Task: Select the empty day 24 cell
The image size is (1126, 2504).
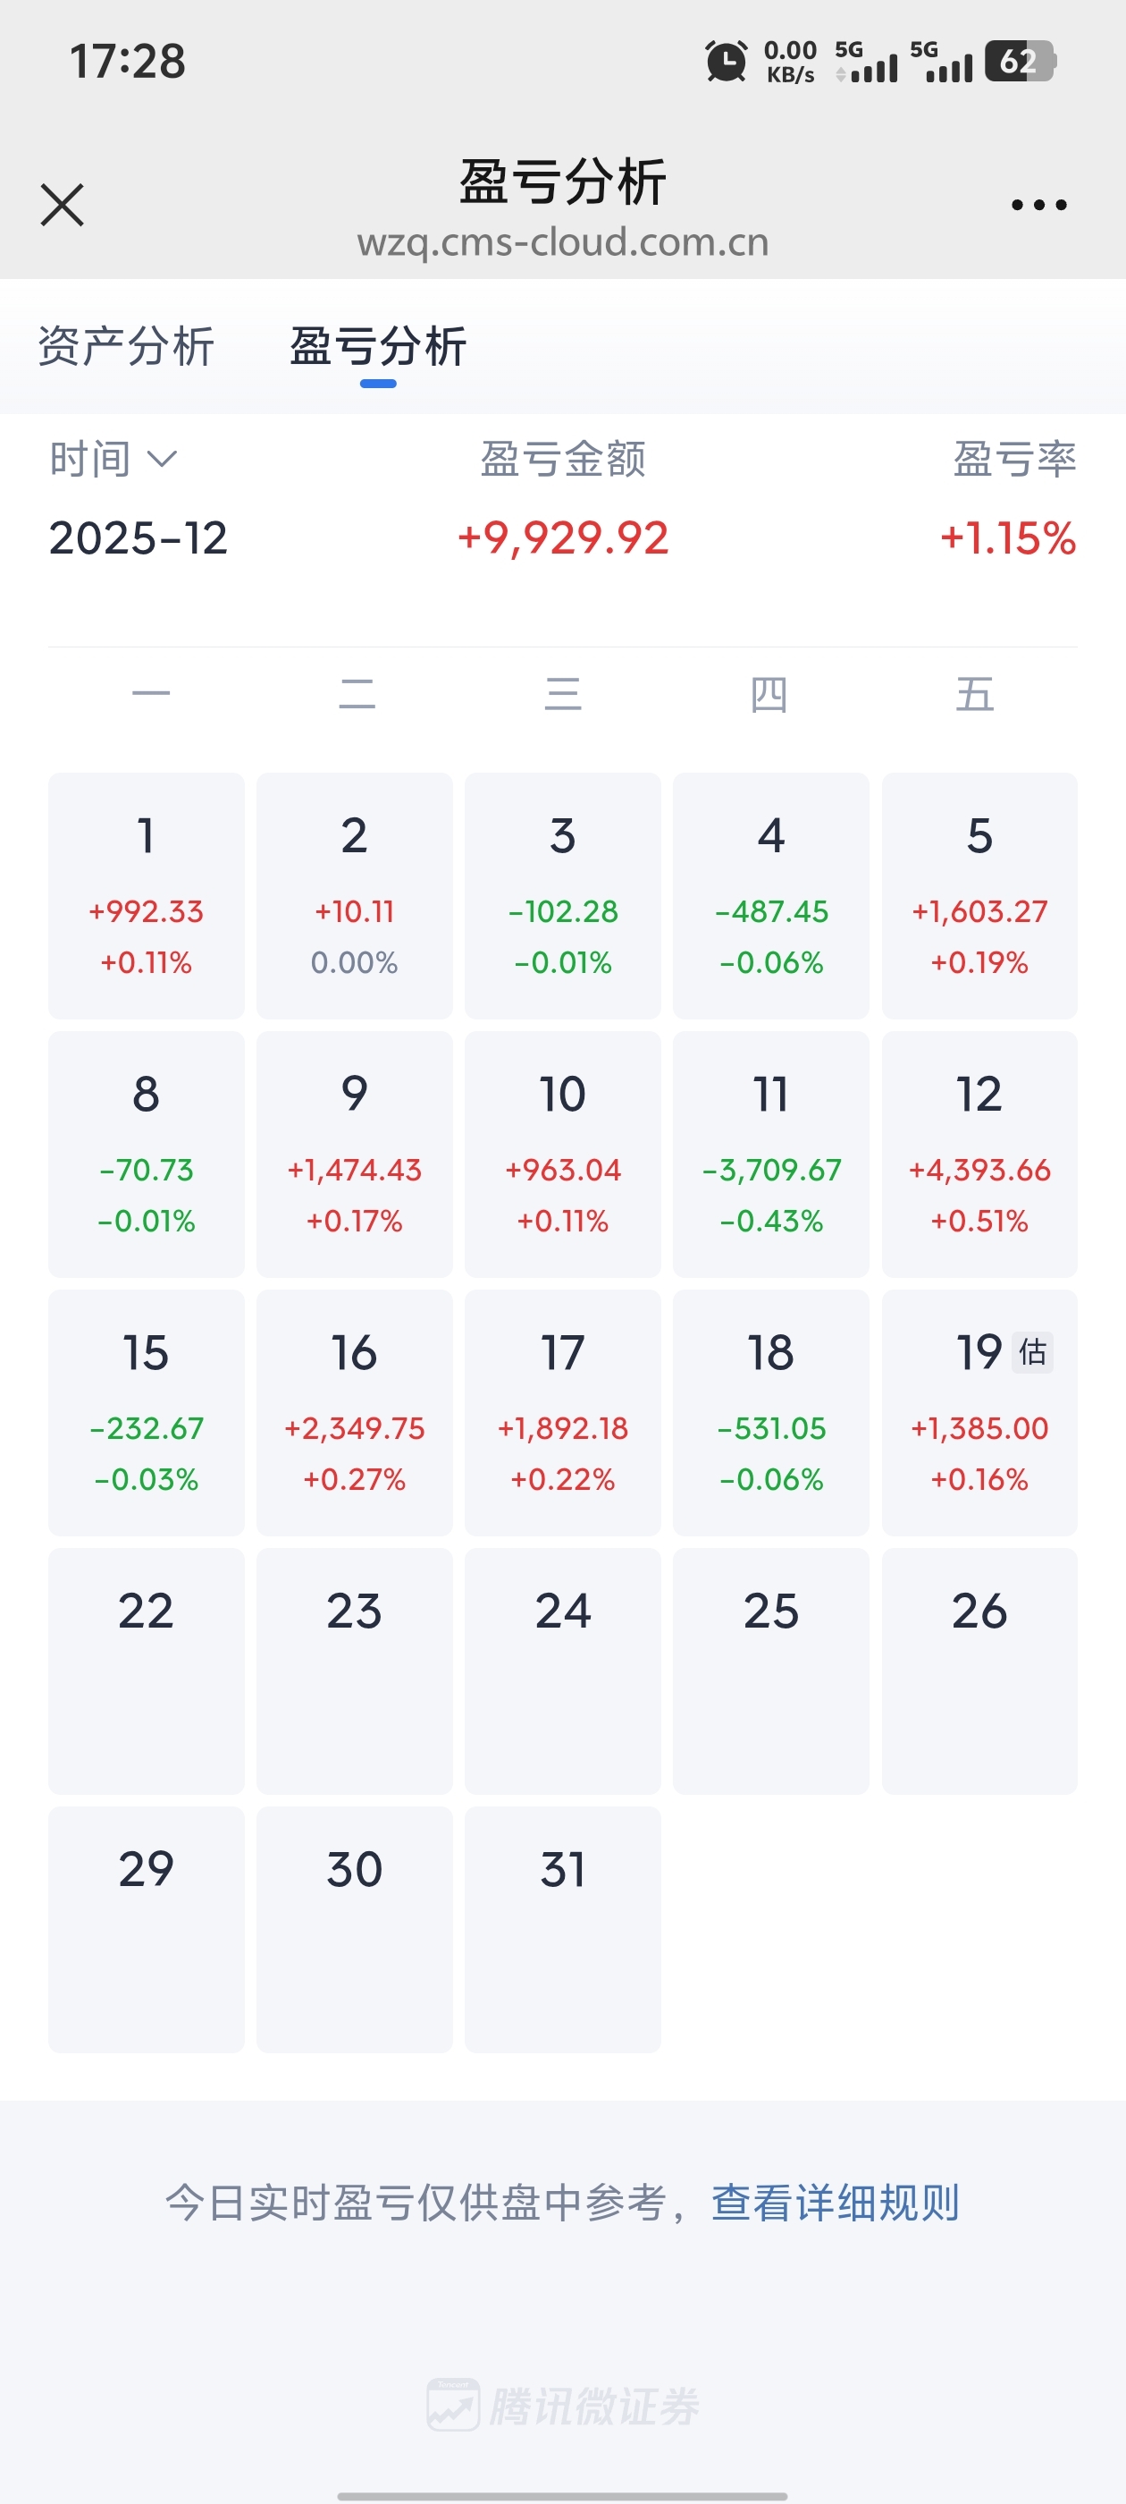Action: click(562, 1671)
